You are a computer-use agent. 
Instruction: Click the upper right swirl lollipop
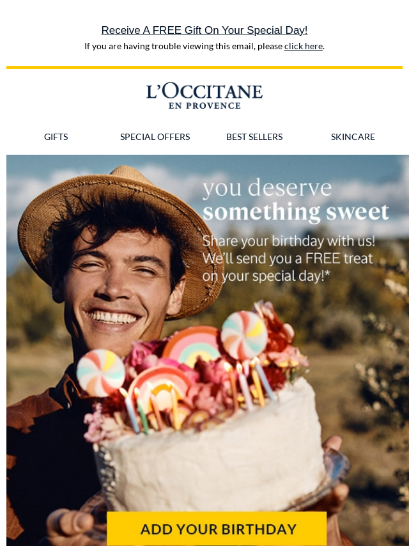pyautogui.click(x=244, y=335)
